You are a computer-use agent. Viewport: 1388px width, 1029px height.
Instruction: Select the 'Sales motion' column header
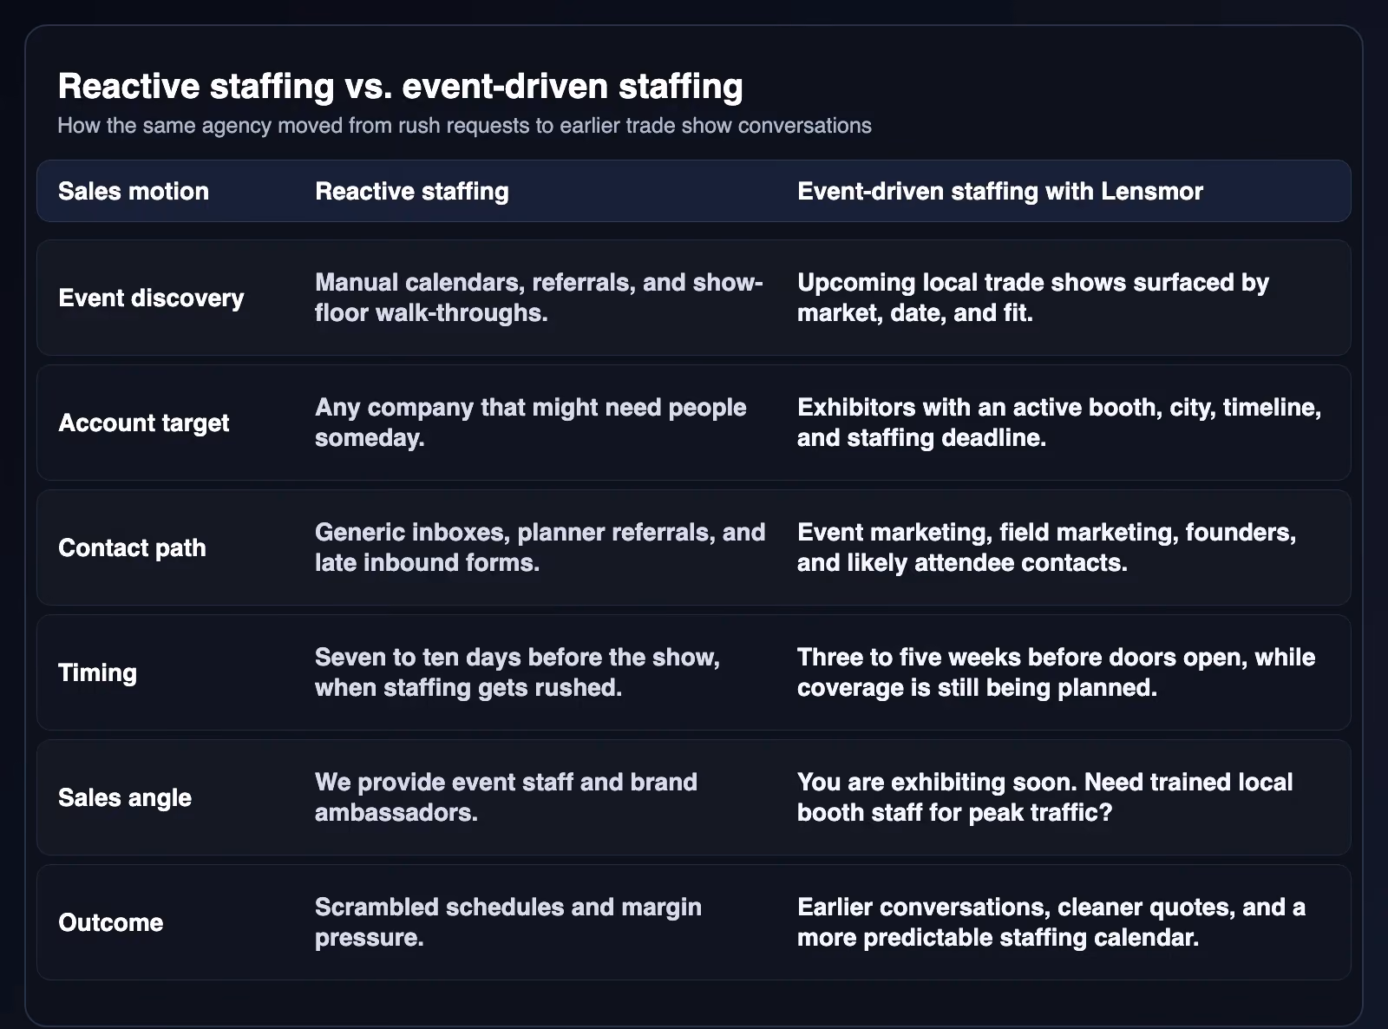click(134, 191)
